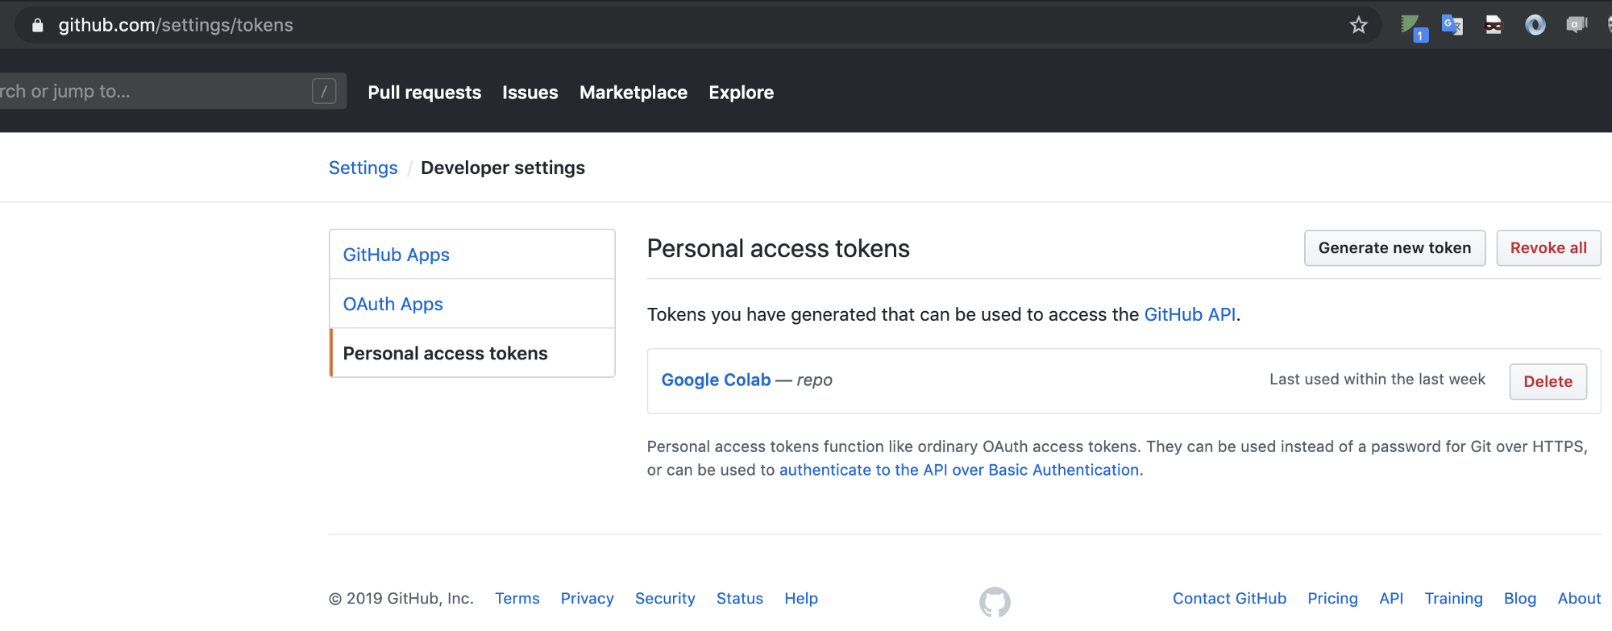Open the Google Translate extension

pos(1452,25)
